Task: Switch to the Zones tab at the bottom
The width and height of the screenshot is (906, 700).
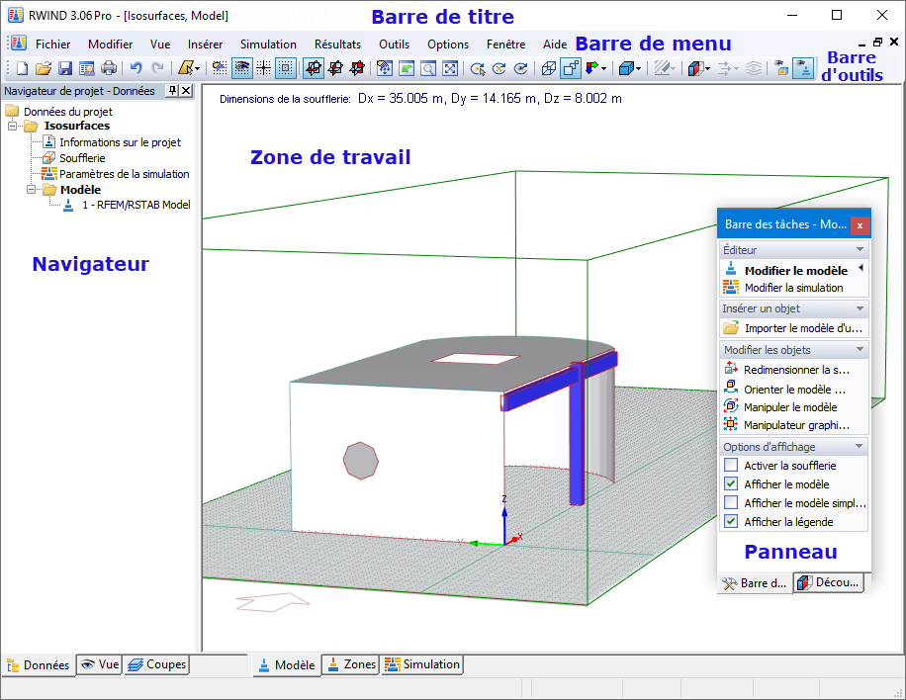Action: point(350,664)
